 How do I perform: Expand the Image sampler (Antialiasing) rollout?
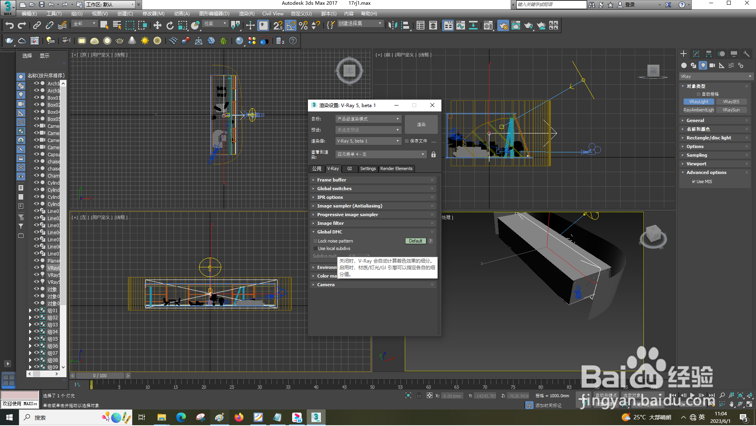pyautogui.click(x=349, y=206)
